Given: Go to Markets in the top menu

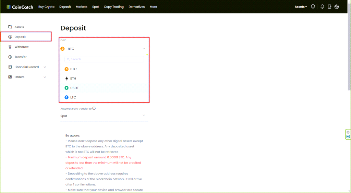Looking at the screenshot, I should coord(81,7).
